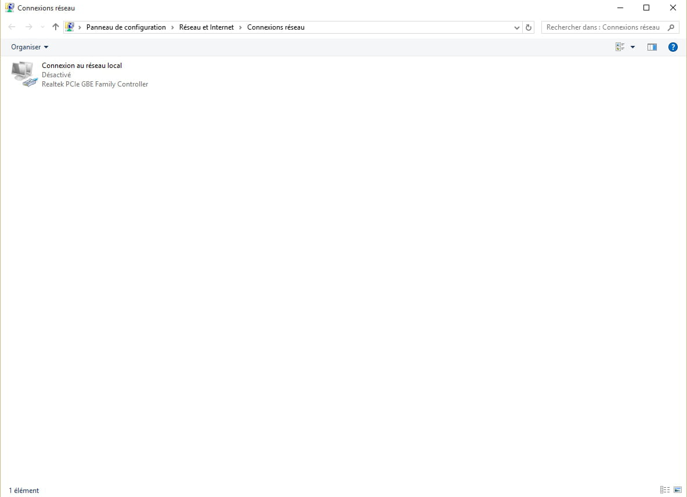This screenshot has width=687, height=497.
Task: Expand the view options dropdown arrow
Action: (632, 47)
